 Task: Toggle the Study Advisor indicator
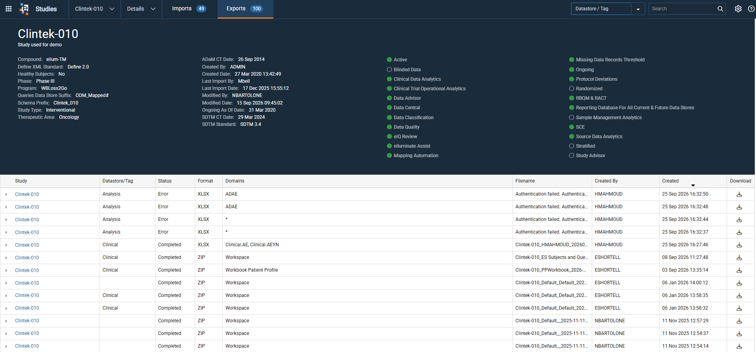click(x=572, y=156)
